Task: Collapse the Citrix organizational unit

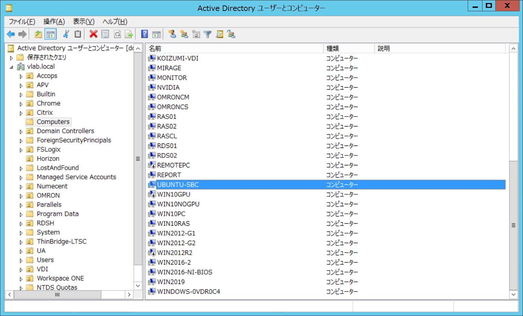Action: [21, 112]
